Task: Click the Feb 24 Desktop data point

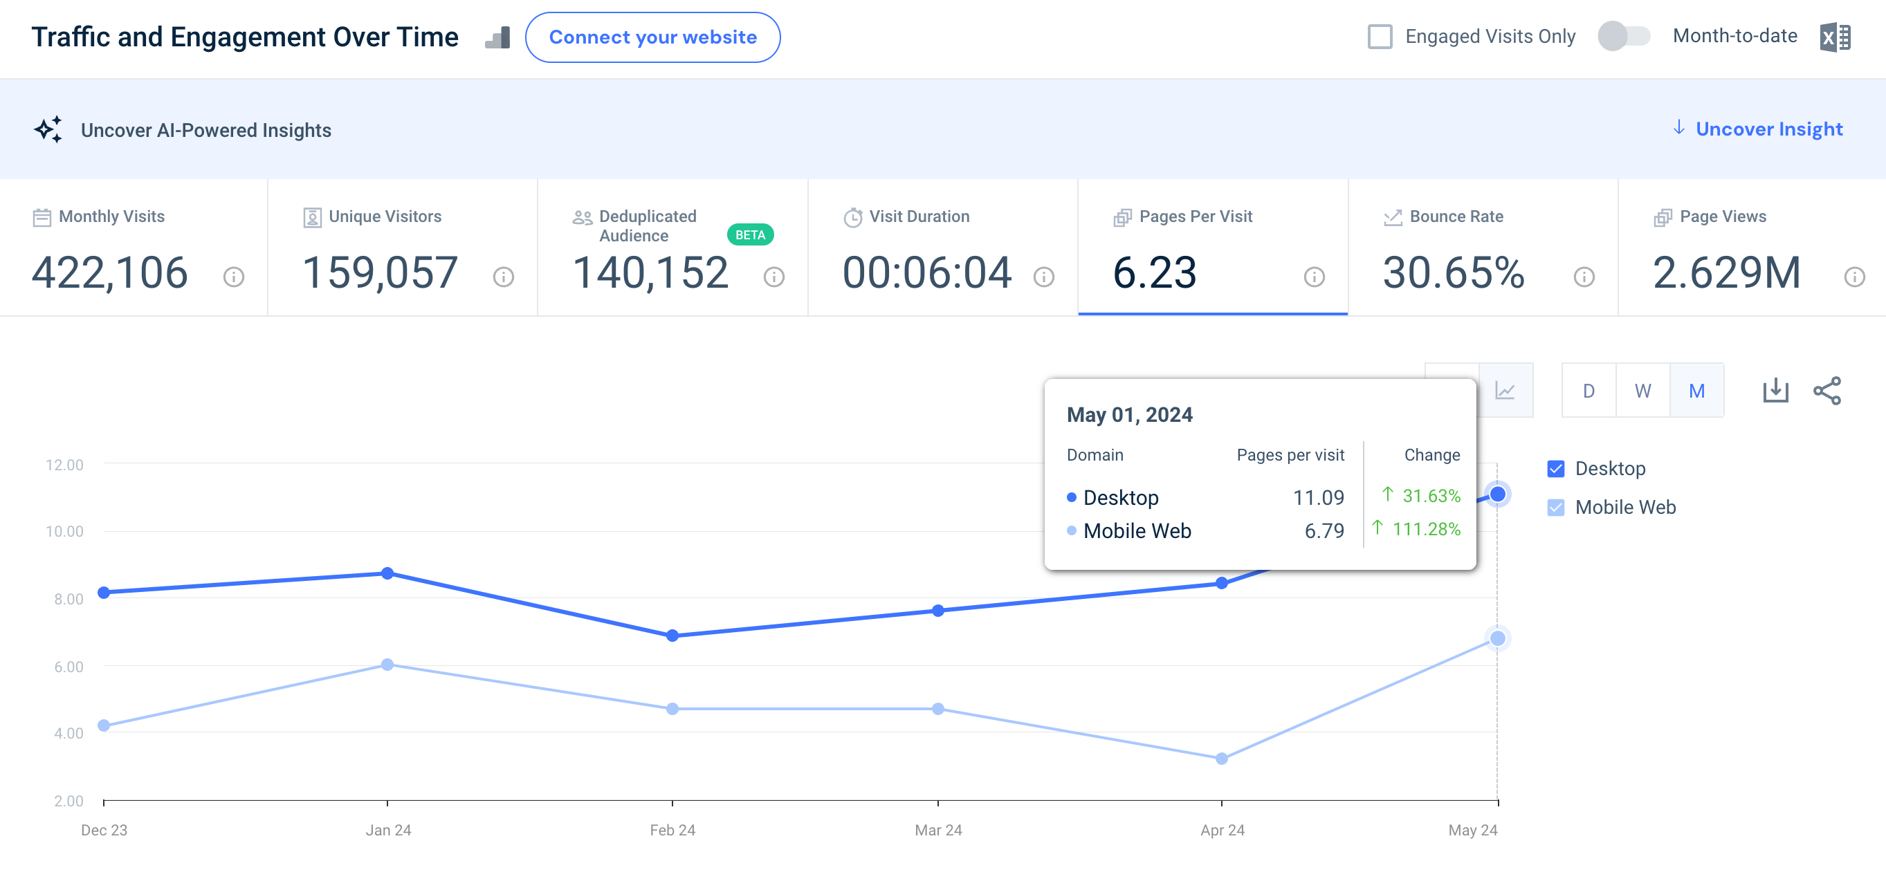Action: coord(672,636)
